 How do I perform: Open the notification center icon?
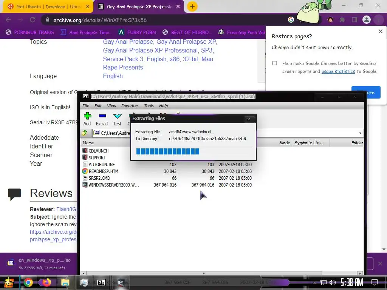coord(375,282)
